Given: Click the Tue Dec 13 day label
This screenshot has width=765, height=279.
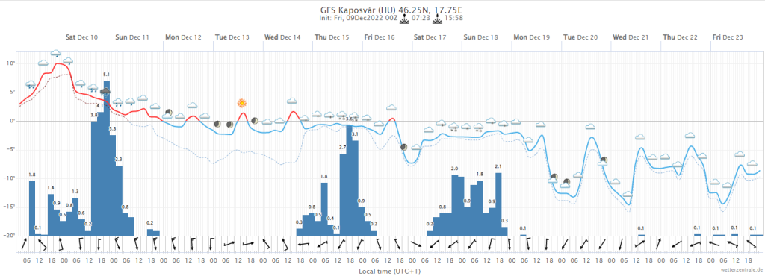Looking at the screenshot, I should click(x=232, y=37).
